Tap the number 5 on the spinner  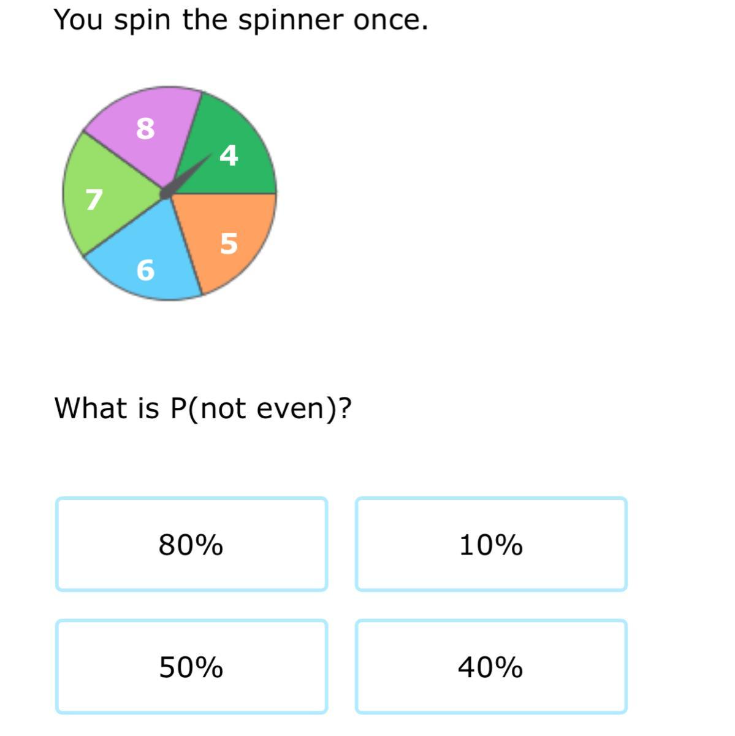click(x=229, y=243)
